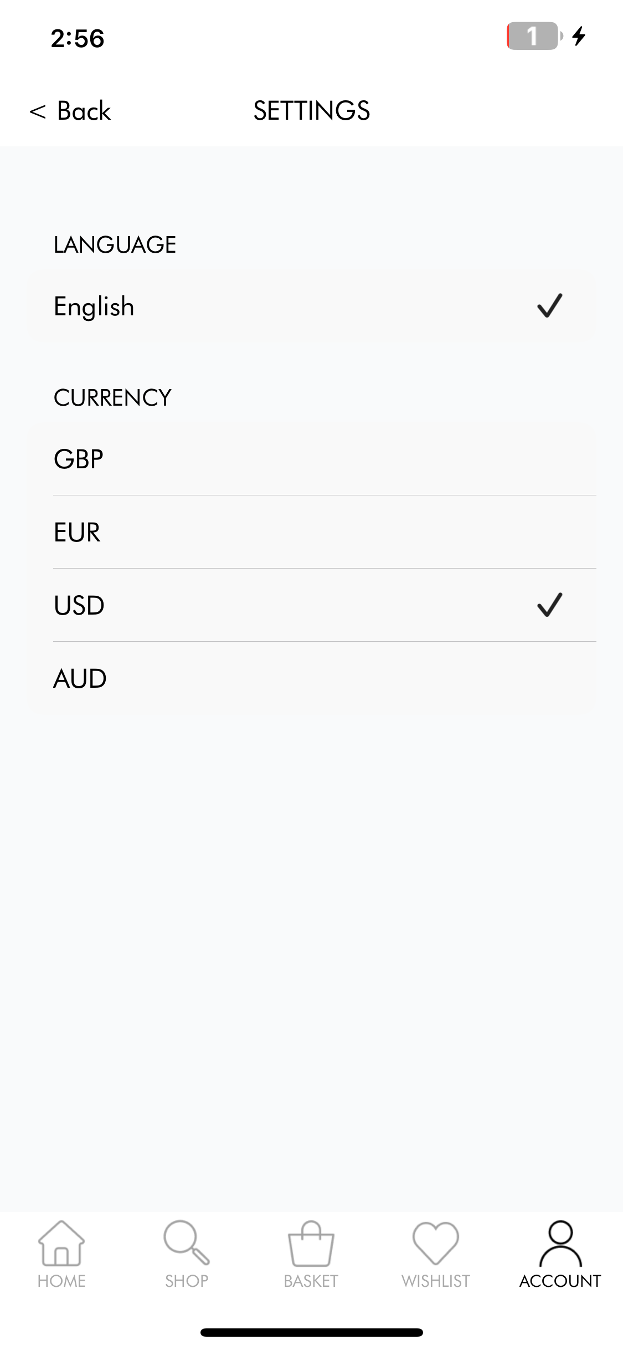Tap the back chevron arrow
The height and width of the screenshot is (1350, 623).
37,111
